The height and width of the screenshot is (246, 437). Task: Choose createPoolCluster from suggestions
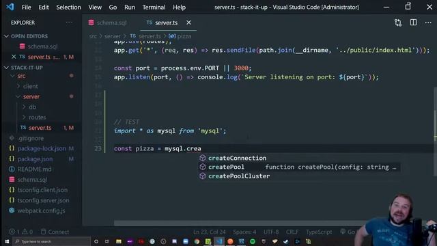tap(239, 176)
